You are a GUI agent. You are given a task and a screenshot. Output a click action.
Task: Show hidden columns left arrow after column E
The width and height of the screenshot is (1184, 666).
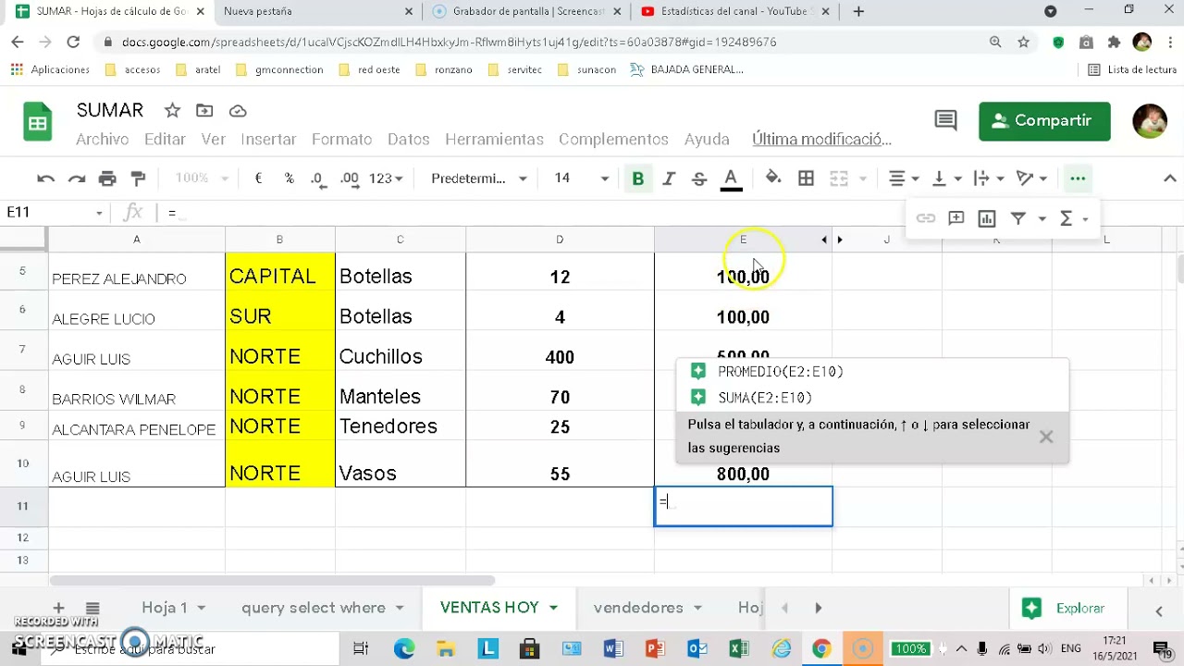[823, 240]
